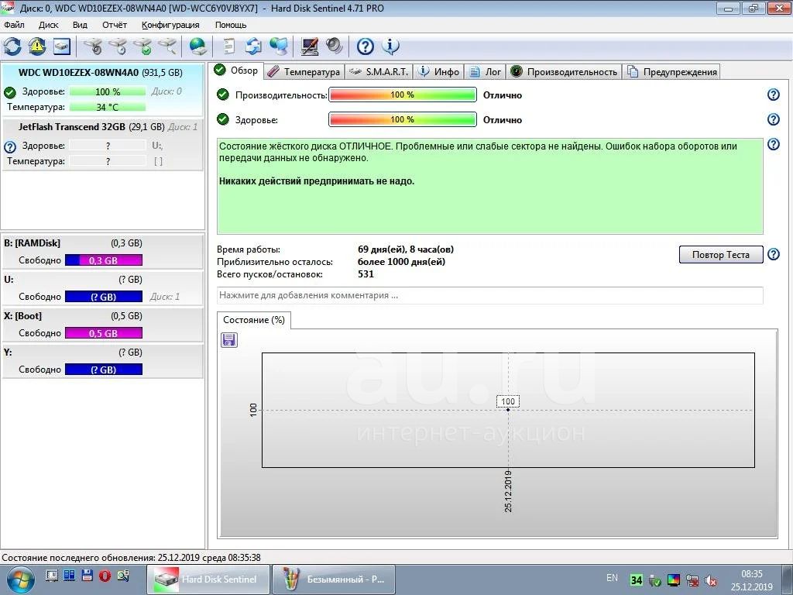Click the status bar last update text
Image resolution: width=793 pixels, height=595 pixels.
132,558
